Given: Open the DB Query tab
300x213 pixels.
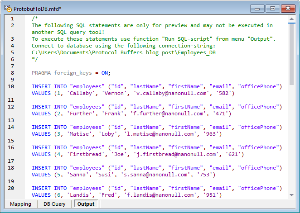Looking at the screenshot, I should click(54, 204).
